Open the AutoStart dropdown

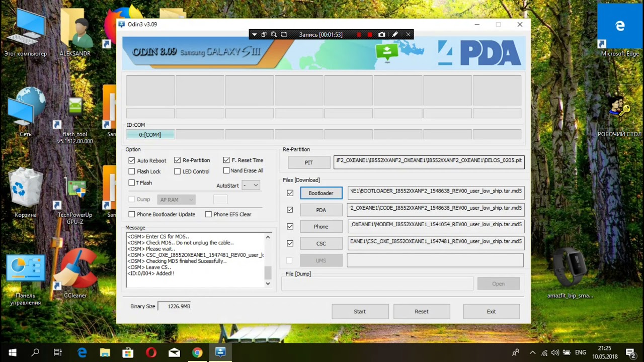pos(251,185)
